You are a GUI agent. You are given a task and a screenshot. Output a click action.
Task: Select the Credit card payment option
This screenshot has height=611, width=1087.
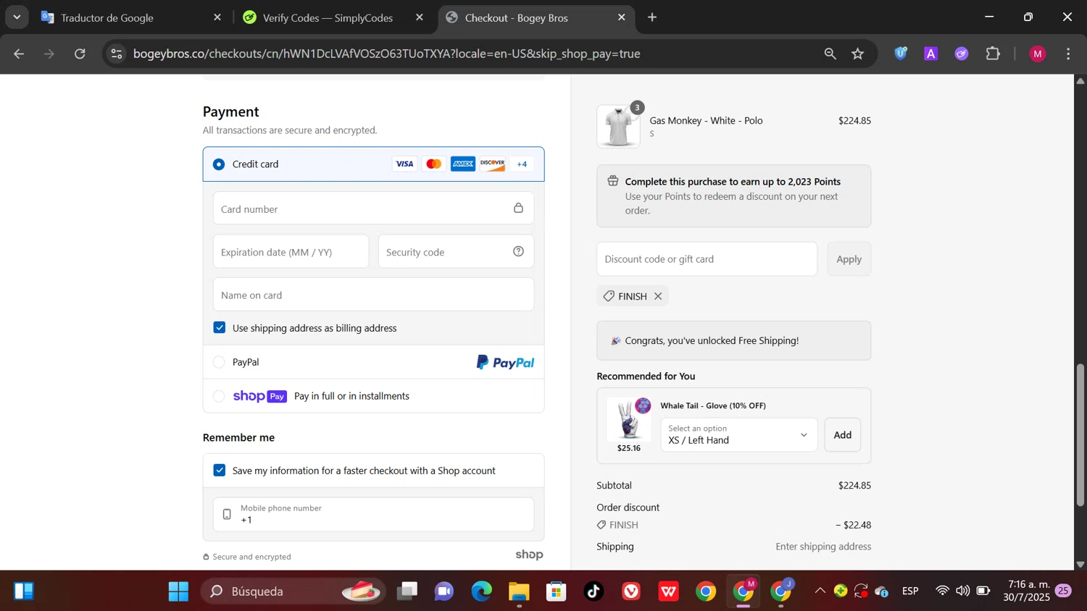(219, 164)
